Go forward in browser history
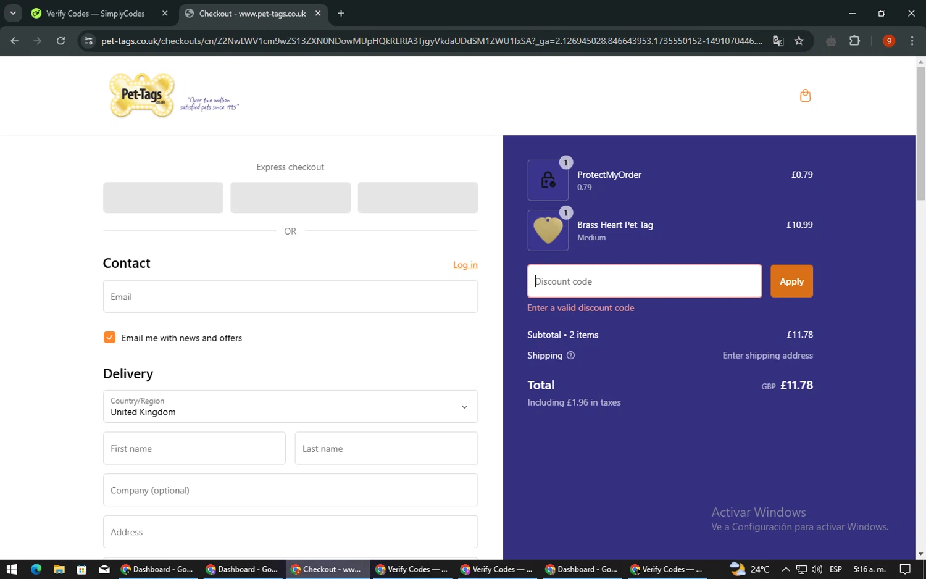This screenshot has height=579, width=926. coord(38,41)
